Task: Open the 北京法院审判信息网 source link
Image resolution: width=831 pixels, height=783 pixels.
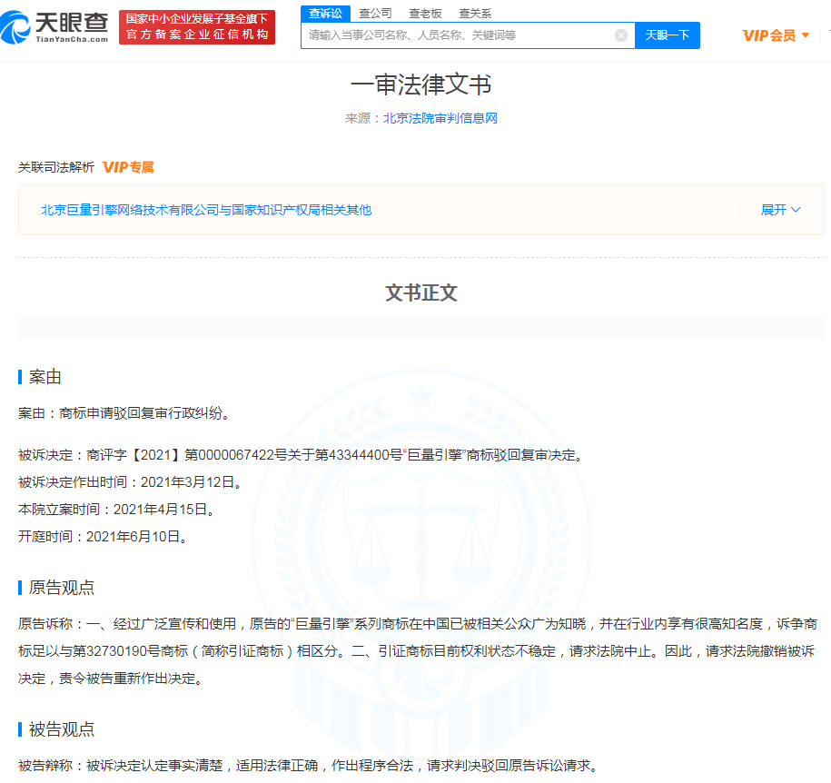Action: (440, 118)
